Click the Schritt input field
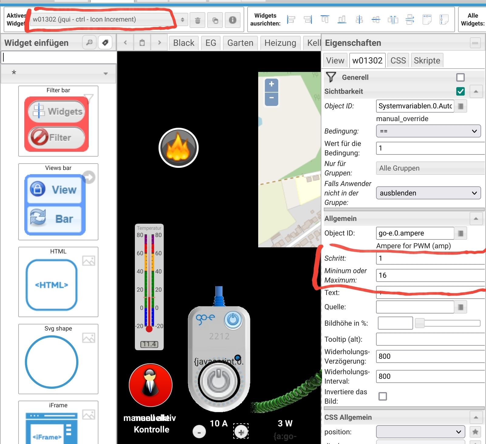The width and height of the screenshot is (486, 444). (x=430, y=258)
